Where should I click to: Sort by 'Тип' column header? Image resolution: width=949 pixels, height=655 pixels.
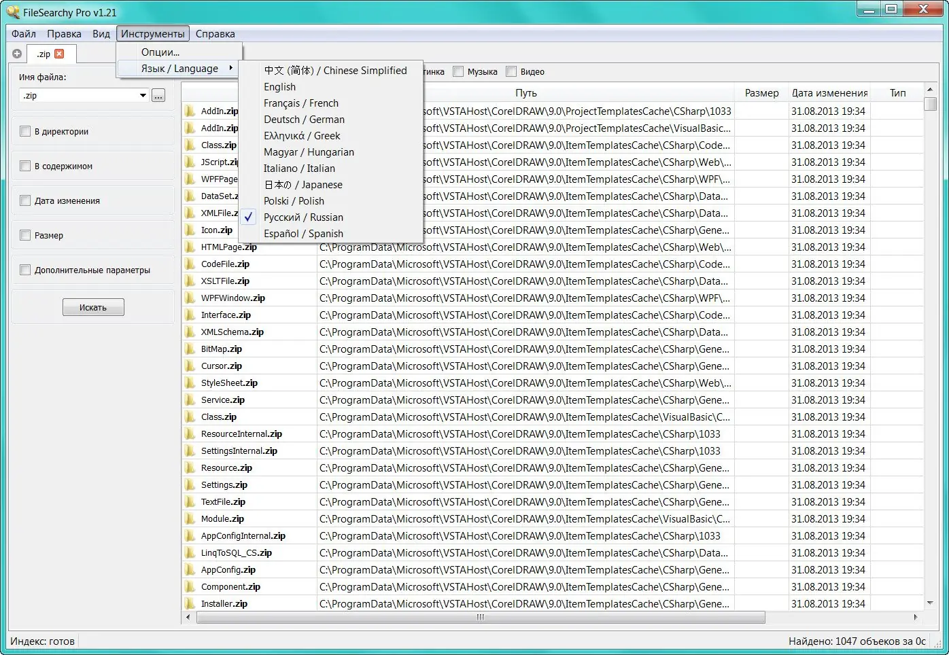pos(897,93)
